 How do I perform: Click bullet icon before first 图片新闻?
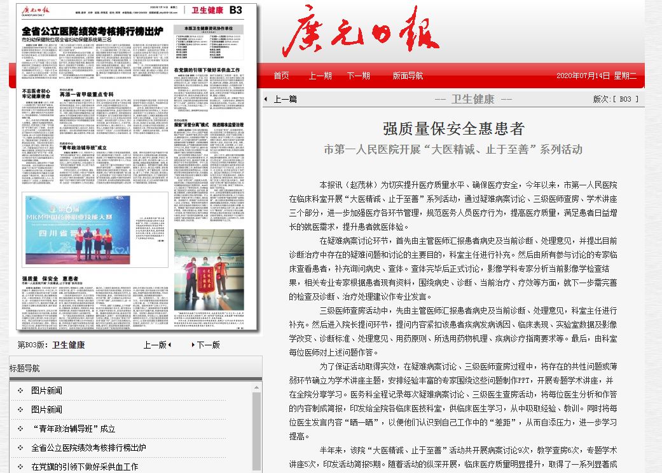click(20, 390)
